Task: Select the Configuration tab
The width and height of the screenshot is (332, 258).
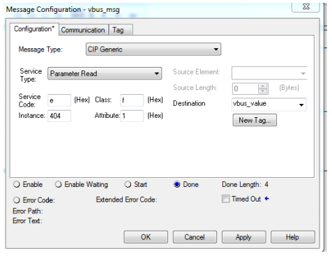Action: (x=34, y=29)
